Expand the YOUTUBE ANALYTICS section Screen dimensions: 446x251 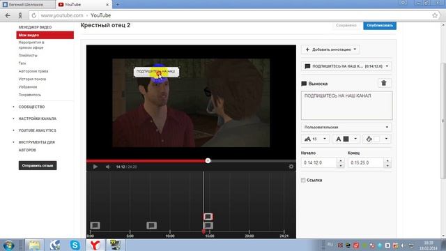[37, 130]
